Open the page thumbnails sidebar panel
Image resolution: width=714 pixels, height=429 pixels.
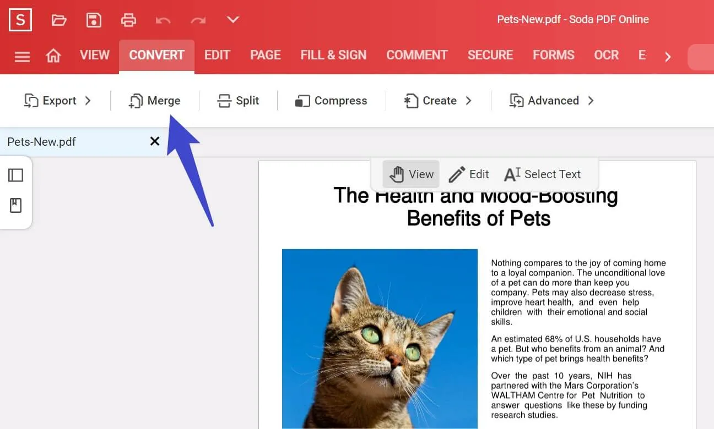click(x=17, y=174)
